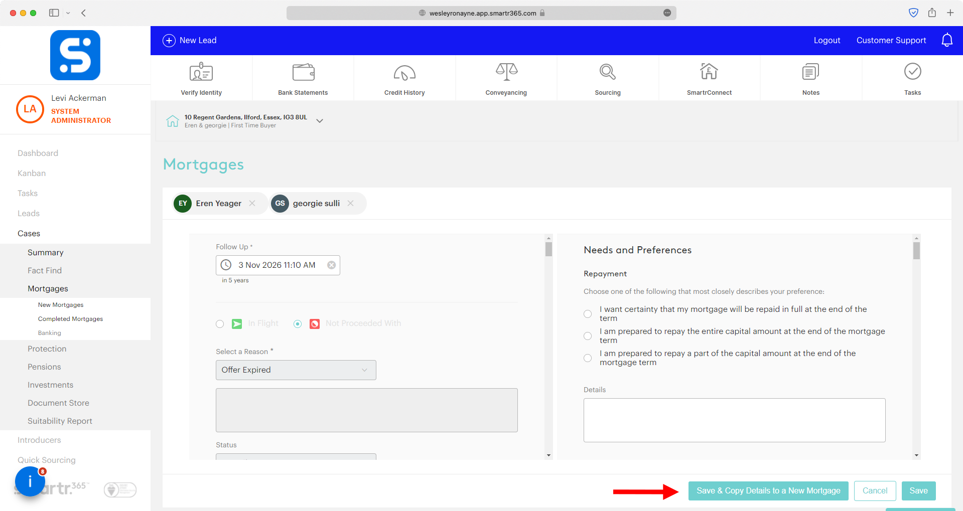Viewport: 963px width, 511px height.
Task: Open the Tasks checkmark icon
Action: (912, 71)
